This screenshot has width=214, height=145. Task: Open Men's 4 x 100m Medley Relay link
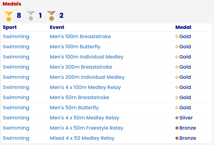(x=86, y=87)
